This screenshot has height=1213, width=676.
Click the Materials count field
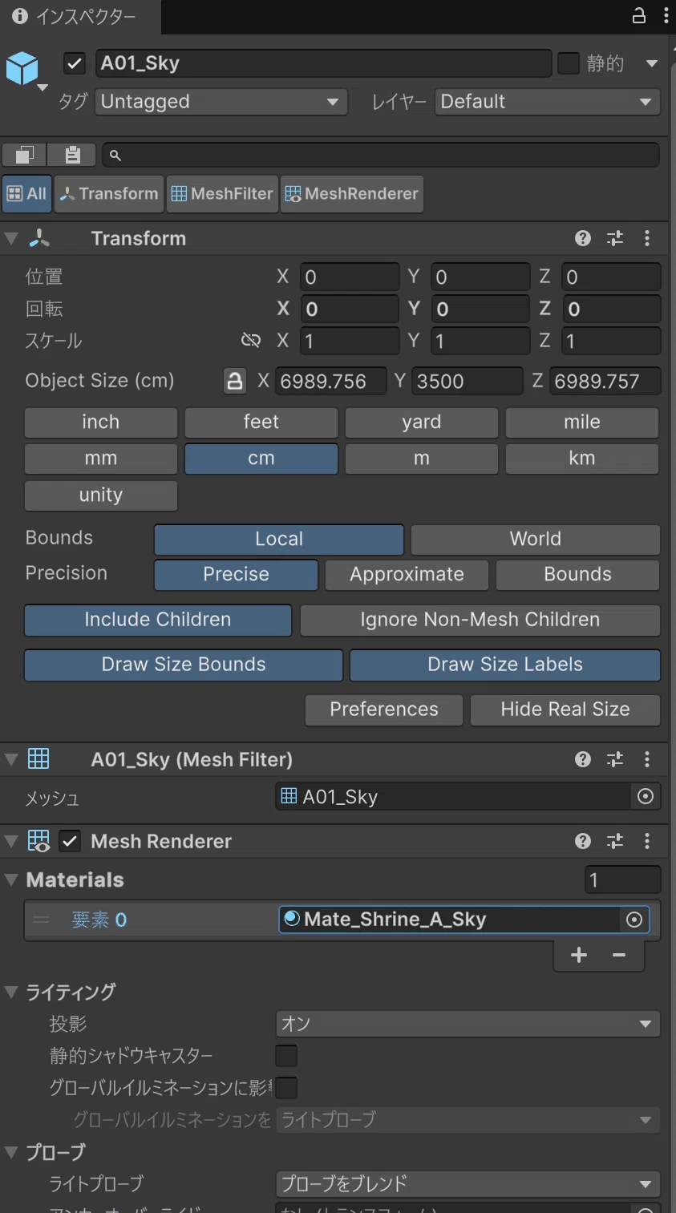click(x=623, y=879)
